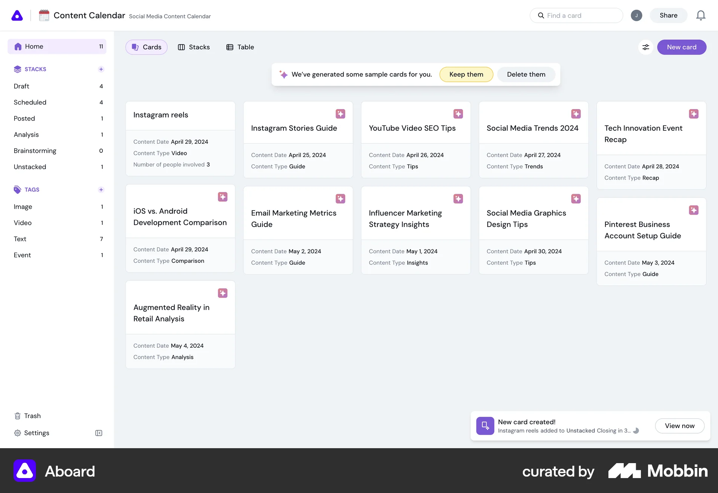Click the New card button
The height and width of the screenshot is (493, 718).
(681, 47)
